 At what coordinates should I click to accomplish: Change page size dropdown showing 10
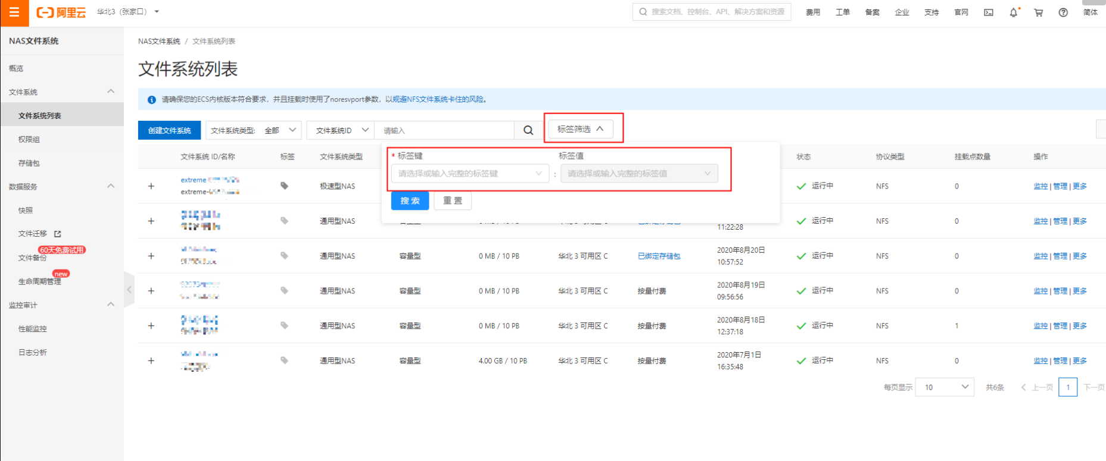(x=945, y=387)
